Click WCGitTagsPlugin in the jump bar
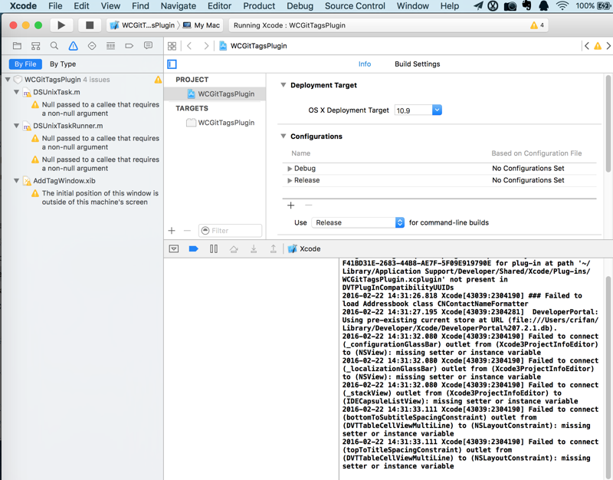The image size is (613, 480). coord(253,46)
